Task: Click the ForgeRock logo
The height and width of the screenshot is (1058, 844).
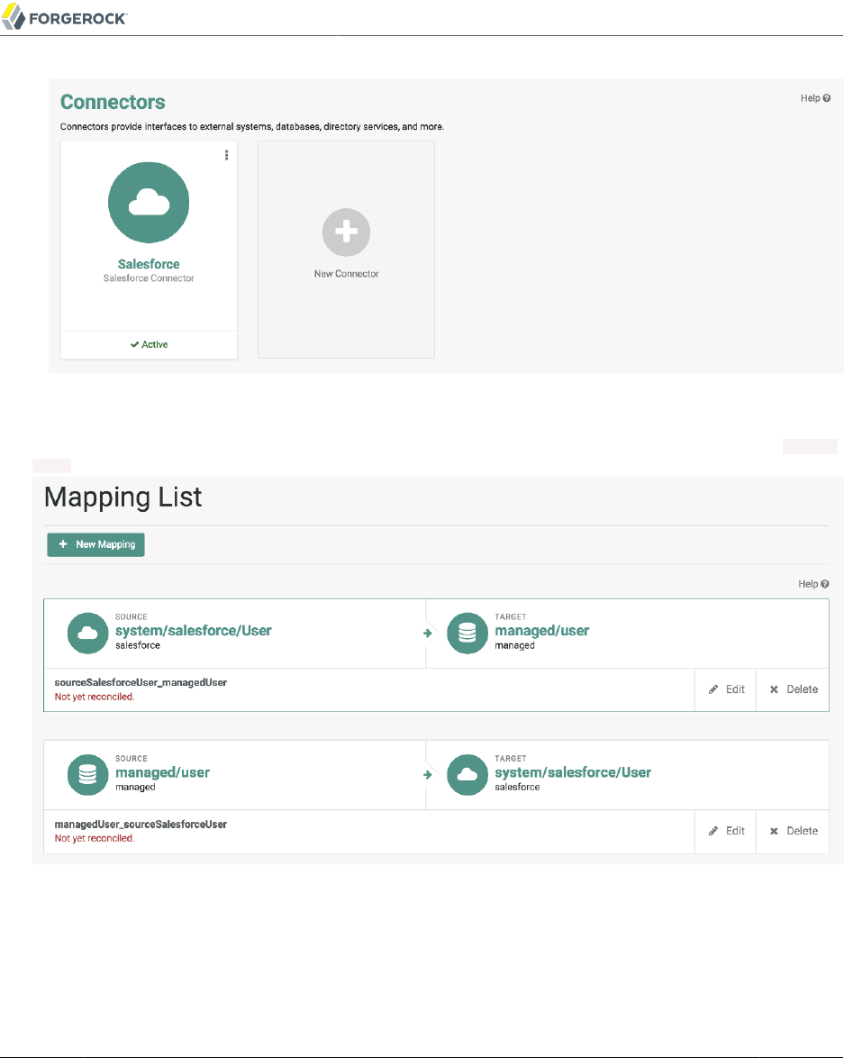Action: [64, 17]
